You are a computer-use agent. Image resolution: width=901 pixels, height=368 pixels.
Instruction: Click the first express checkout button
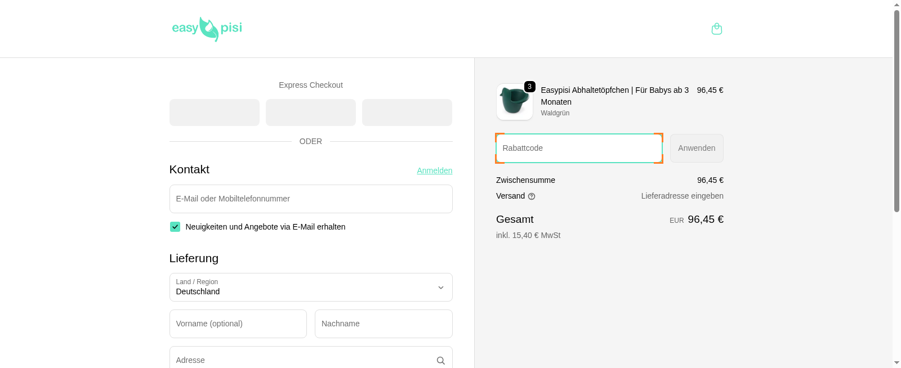coord(214,113)
